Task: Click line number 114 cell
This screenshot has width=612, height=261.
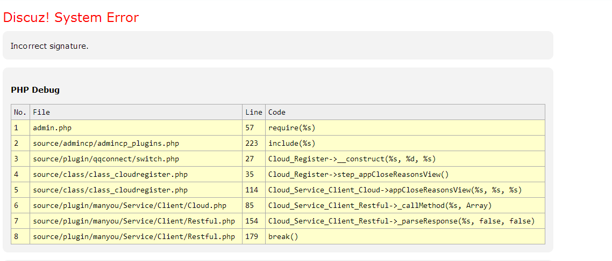Action: 254,190
